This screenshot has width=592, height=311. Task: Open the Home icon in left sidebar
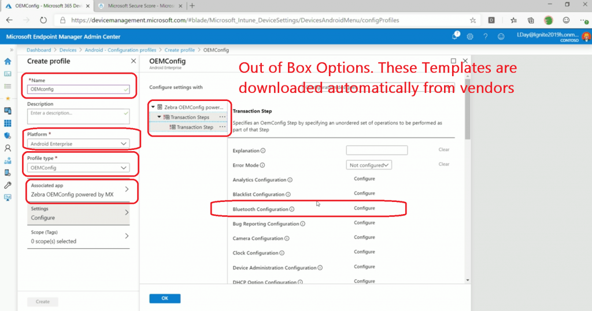(8, 61)
